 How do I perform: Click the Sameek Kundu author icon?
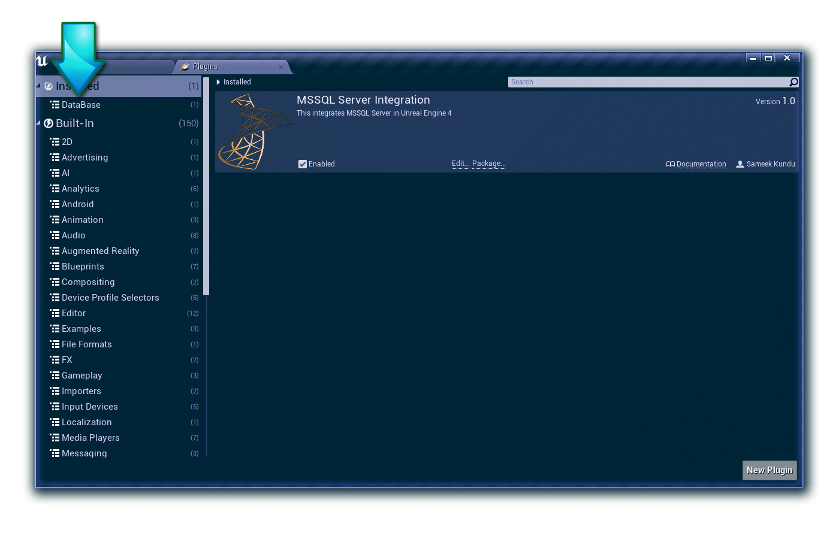tap(740, 164)
